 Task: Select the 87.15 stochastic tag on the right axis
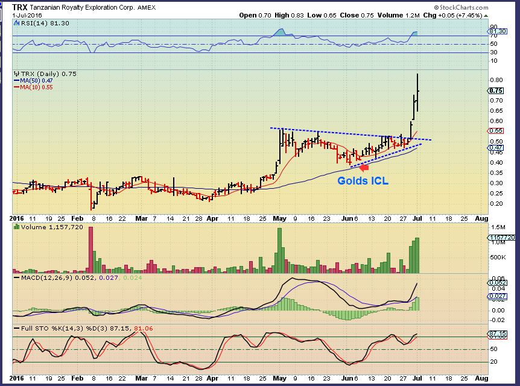pos(498,334)
